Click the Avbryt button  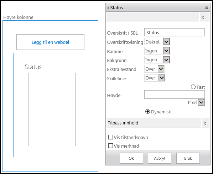click(160, 158)
